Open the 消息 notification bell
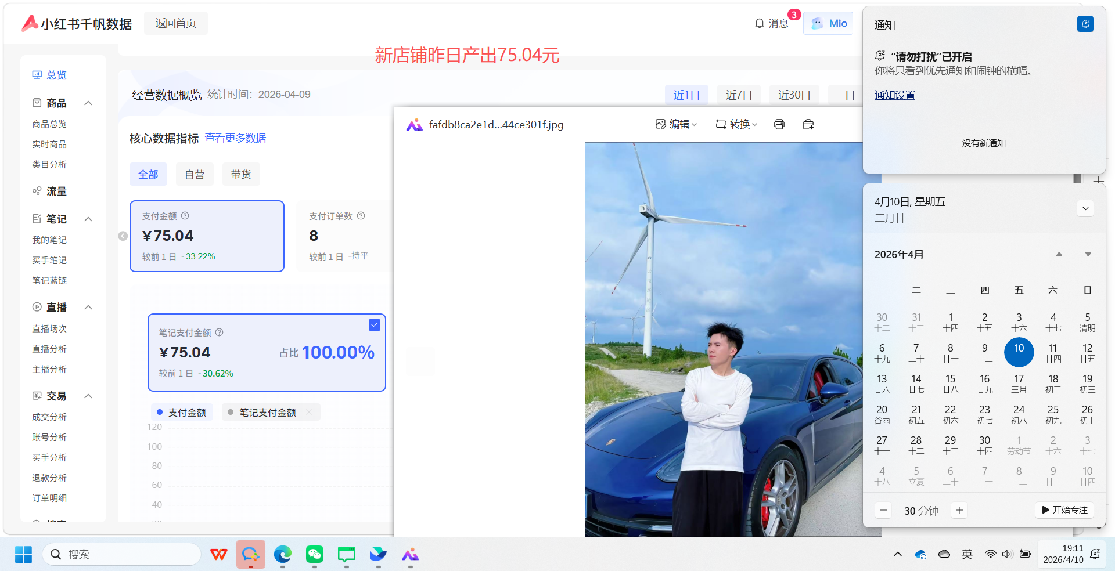The height and width of the screenshot is (571, 1115). [771, 23]
